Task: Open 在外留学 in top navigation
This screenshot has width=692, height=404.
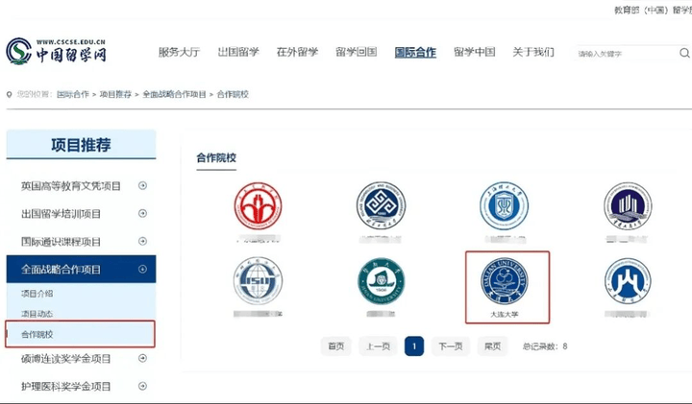Action: tap(297, 52)
